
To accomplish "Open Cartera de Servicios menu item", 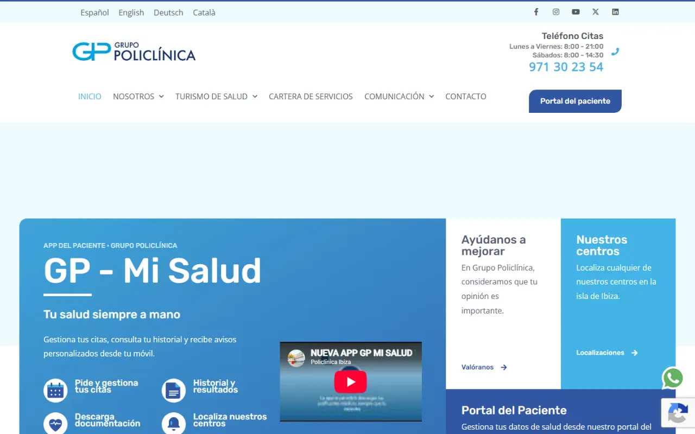I will click(311, 97).
